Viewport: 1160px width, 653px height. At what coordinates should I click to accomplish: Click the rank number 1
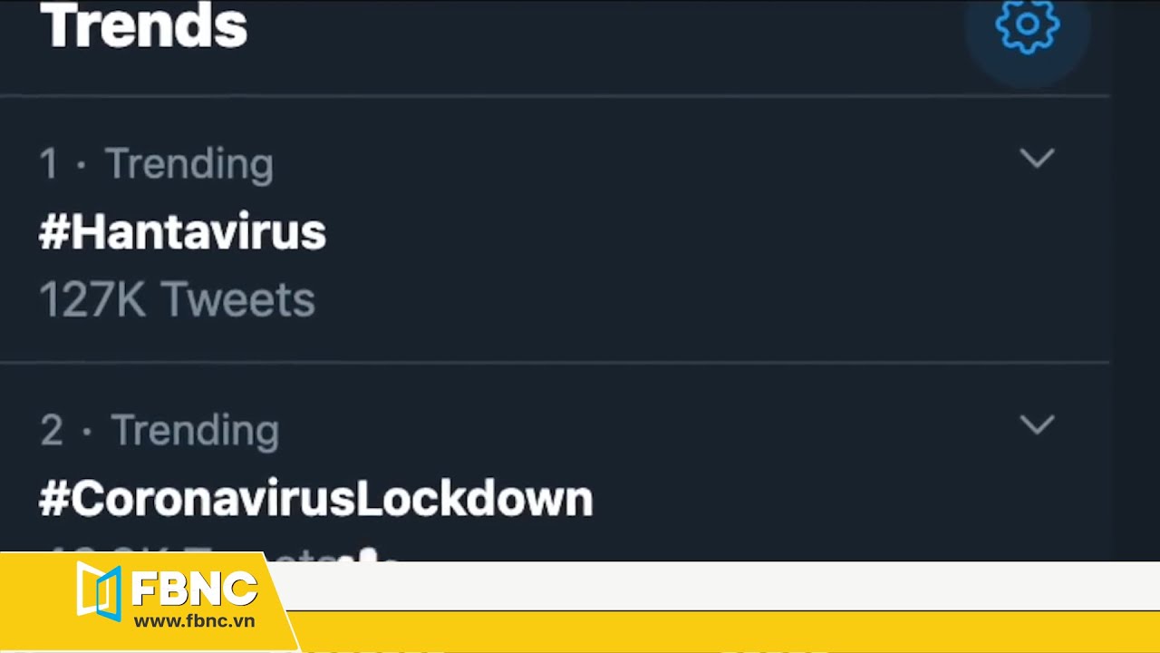(x=49, y=164)
